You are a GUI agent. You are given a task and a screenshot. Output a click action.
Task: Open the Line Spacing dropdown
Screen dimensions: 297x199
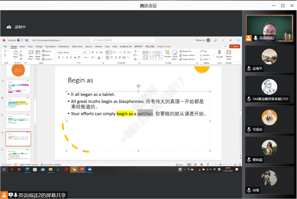(x=129, y=52)
